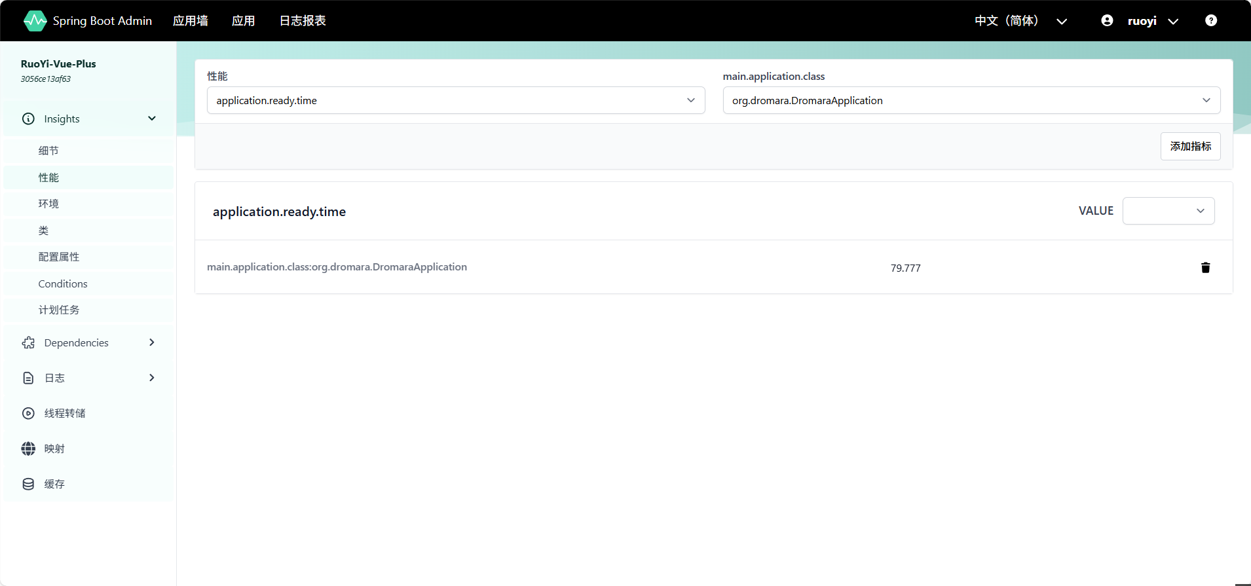Open the 中文（简体）language selector
This screenshot has width=1251, height=586.
coord(1020,21)
